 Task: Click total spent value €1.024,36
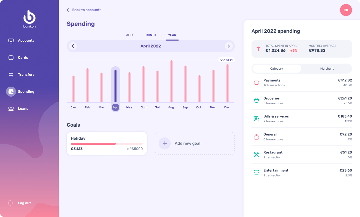coord(275,51)
